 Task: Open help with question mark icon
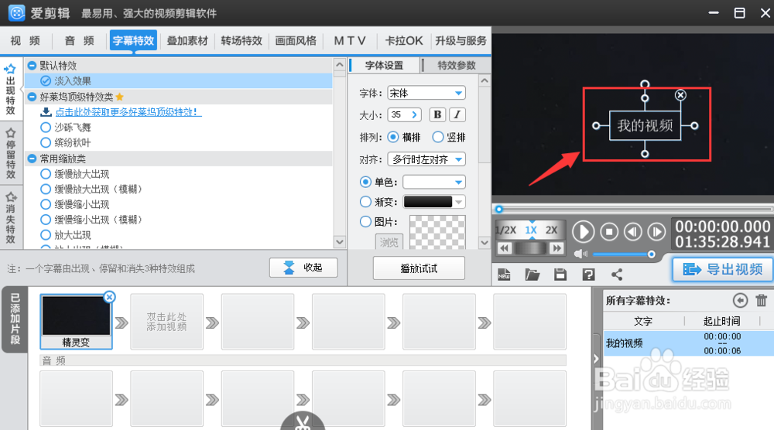(588, 275)
